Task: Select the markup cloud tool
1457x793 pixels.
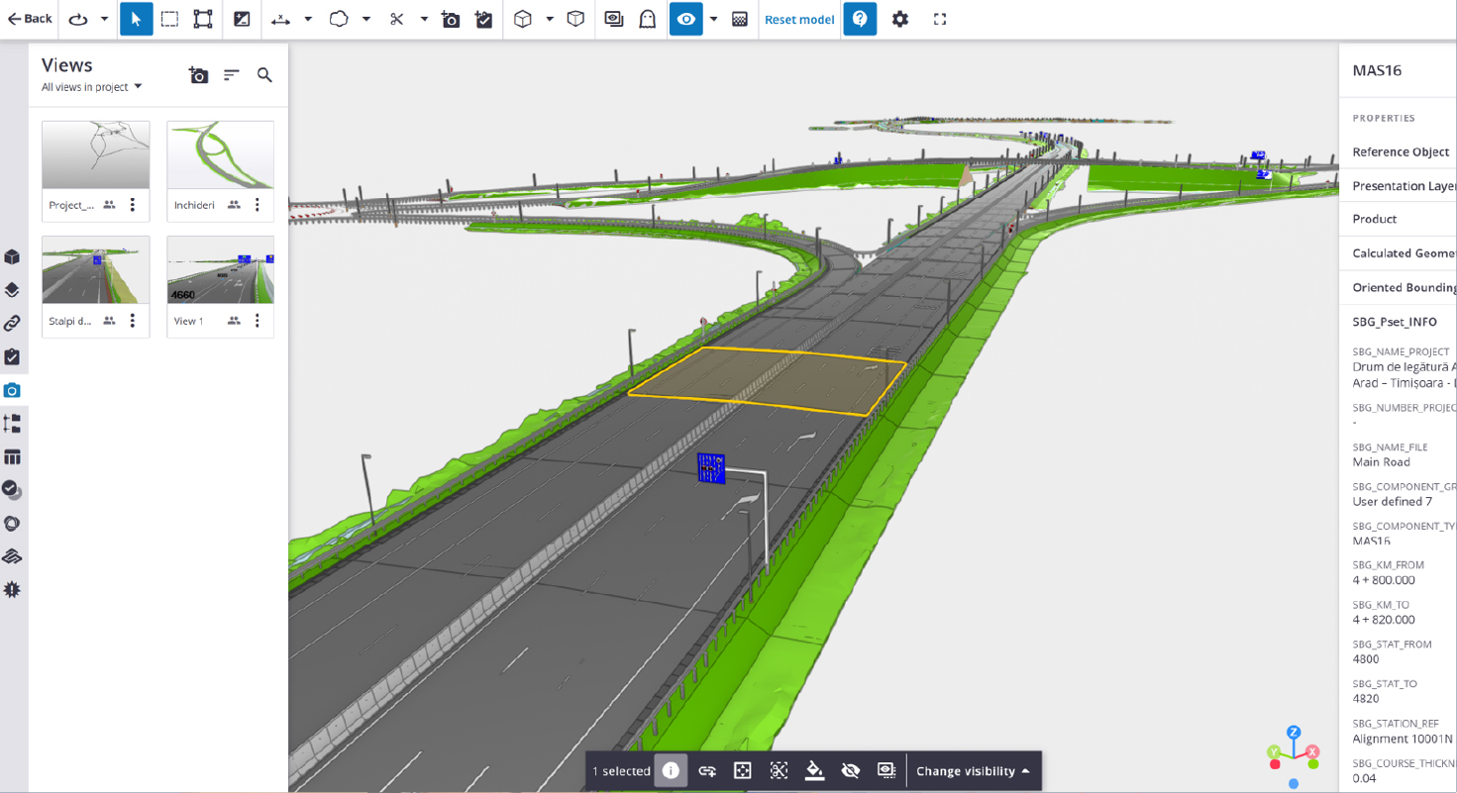Action: click(339, 19)
